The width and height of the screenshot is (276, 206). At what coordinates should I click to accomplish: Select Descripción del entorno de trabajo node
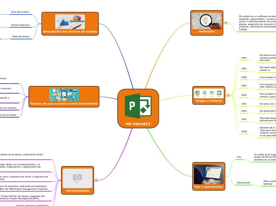[x=70, y=24]
